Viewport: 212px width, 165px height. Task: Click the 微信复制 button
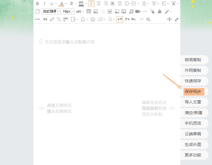pos(193,60)
